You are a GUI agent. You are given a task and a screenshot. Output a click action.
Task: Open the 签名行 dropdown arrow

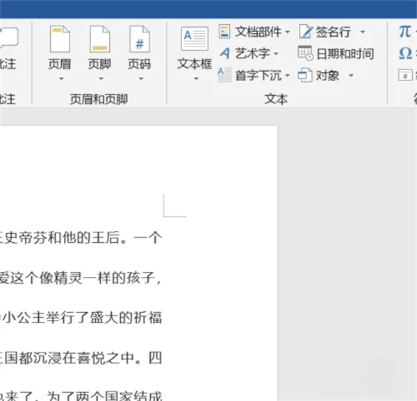(362, 32)
